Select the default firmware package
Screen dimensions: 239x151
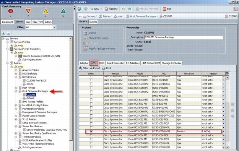coord(30,98)
